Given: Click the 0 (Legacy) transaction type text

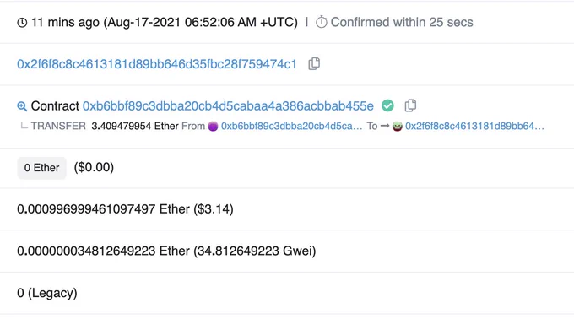Looking at the screenshot, I should click(47, 293).
